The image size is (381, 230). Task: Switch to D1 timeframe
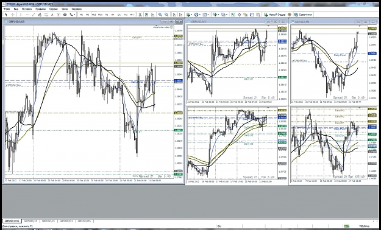[119, 15]
